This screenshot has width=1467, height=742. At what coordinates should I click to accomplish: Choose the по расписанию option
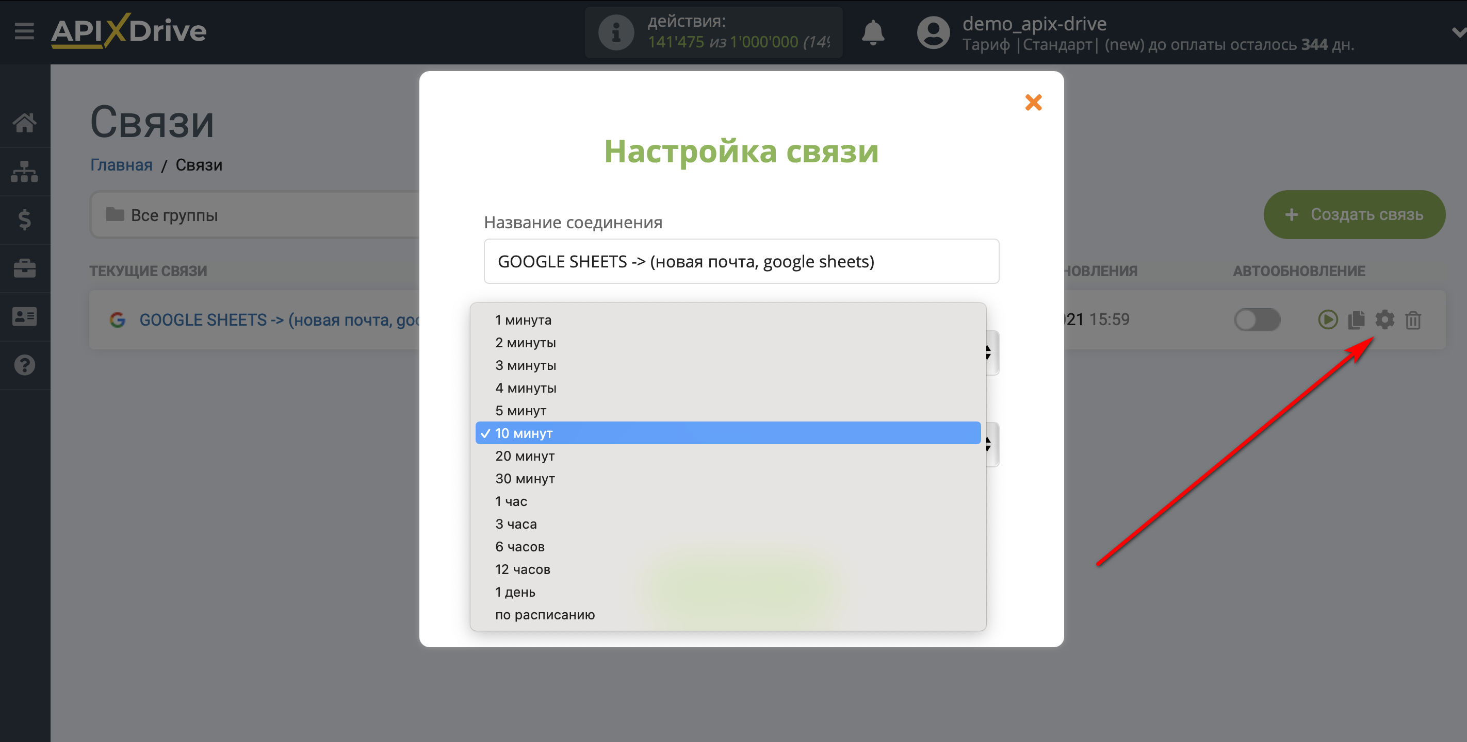728,615
